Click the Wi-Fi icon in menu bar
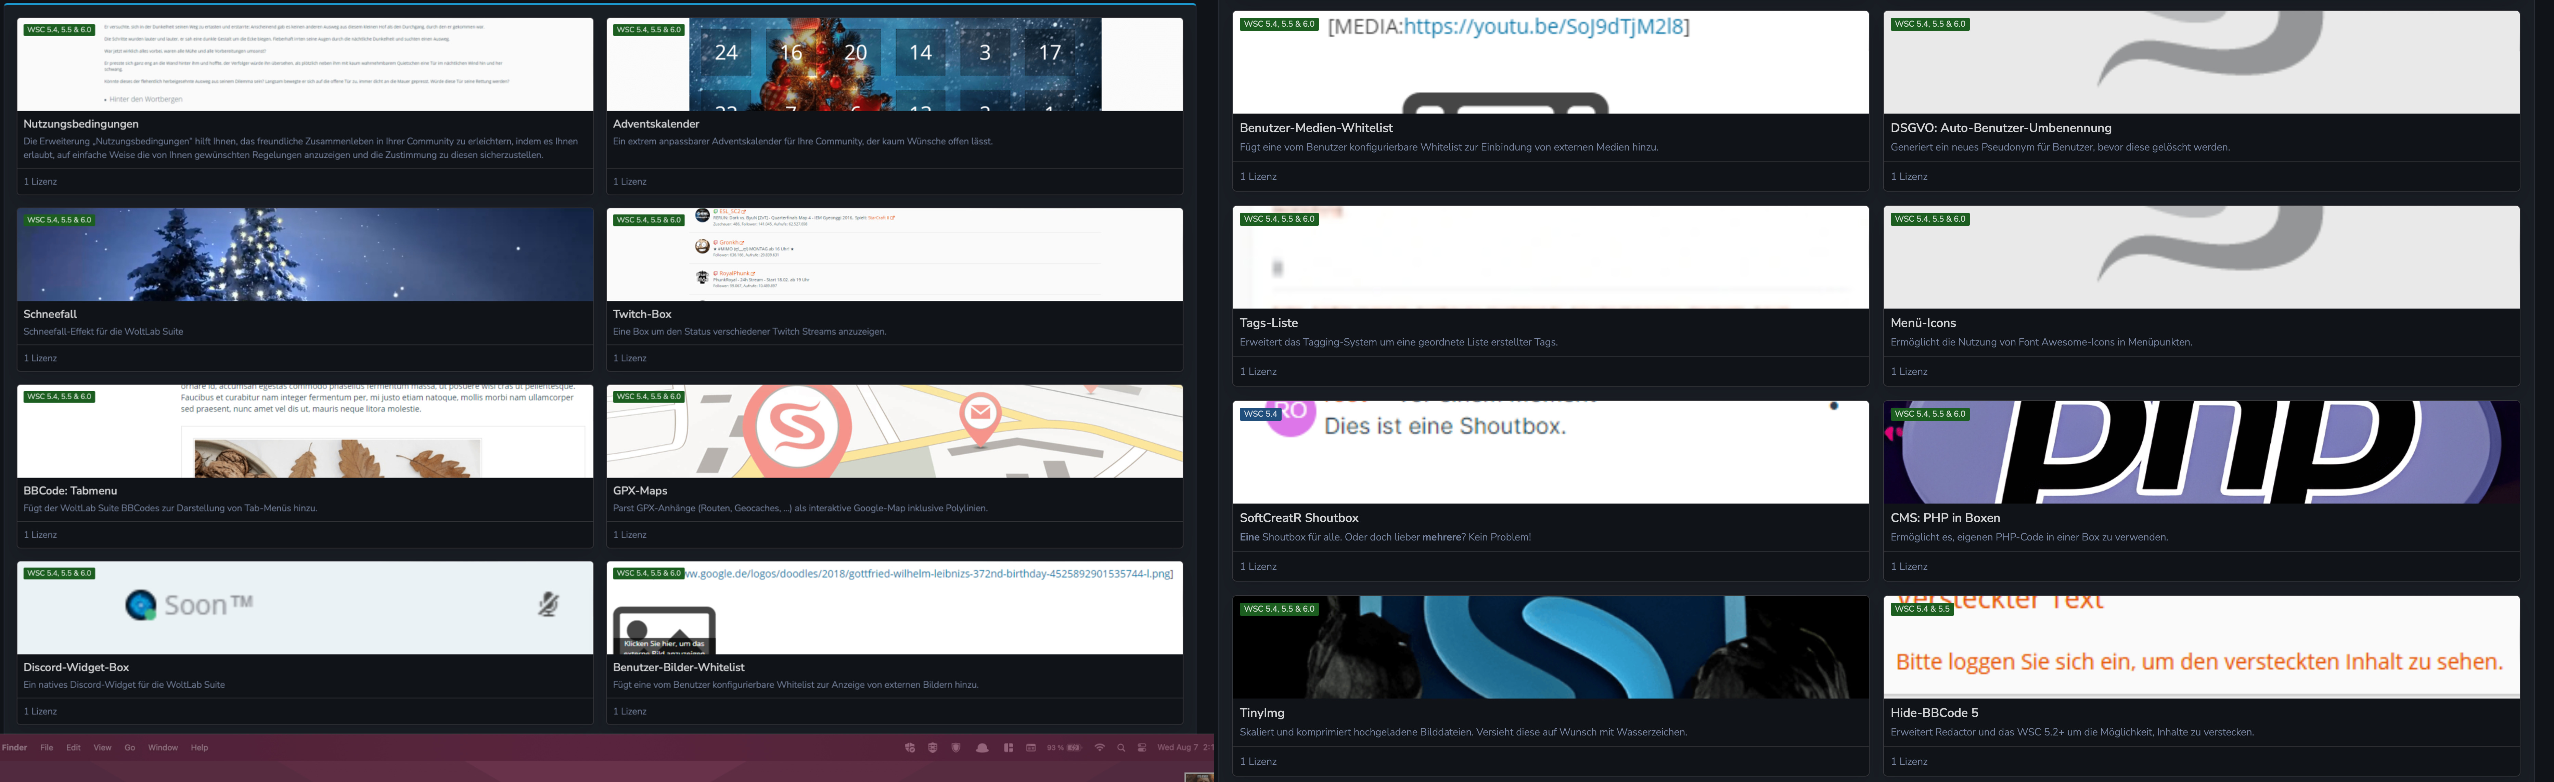Image resolution: width=2554 pixels, height=782 pixels. coord(1100,747)
